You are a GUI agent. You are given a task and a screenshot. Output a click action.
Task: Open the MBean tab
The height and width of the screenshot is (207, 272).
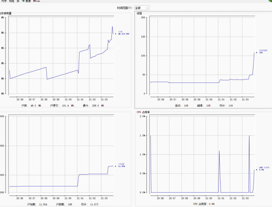click(x=36, y=1)
